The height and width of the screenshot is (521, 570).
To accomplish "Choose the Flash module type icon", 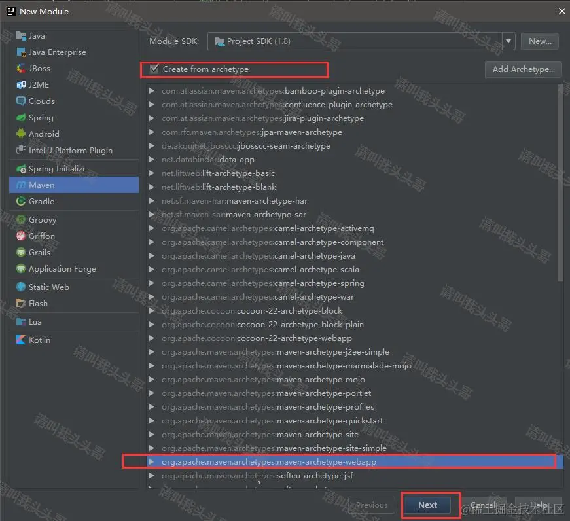I will [x=20, y=303].
